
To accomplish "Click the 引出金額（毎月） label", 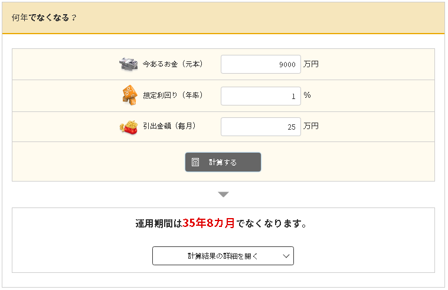I will pos(169,127).
